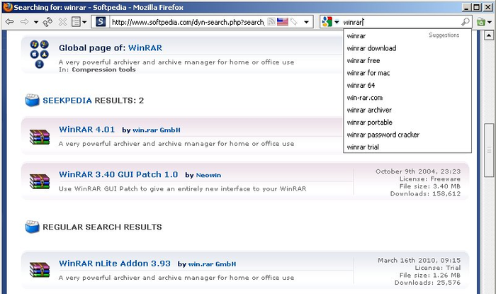Screen dimensions: 496x294
Task: Open WinRAR nLite Addon 3.93
Action: (x=115, y=264)
